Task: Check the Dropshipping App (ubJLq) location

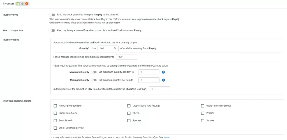Action: pyautogui.click(x=129, y=106)
